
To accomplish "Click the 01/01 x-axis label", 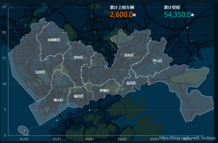I will coord(24,139).
